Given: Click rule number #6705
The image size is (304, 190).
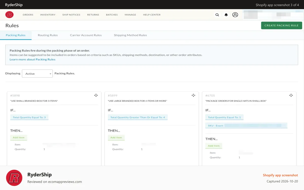Looking at the screenshot, I should [x=210, y=96].
